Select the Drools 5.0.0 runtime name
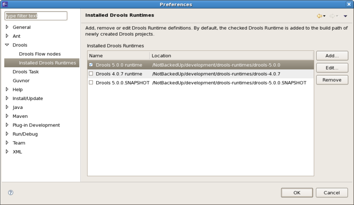 [119, 65]
